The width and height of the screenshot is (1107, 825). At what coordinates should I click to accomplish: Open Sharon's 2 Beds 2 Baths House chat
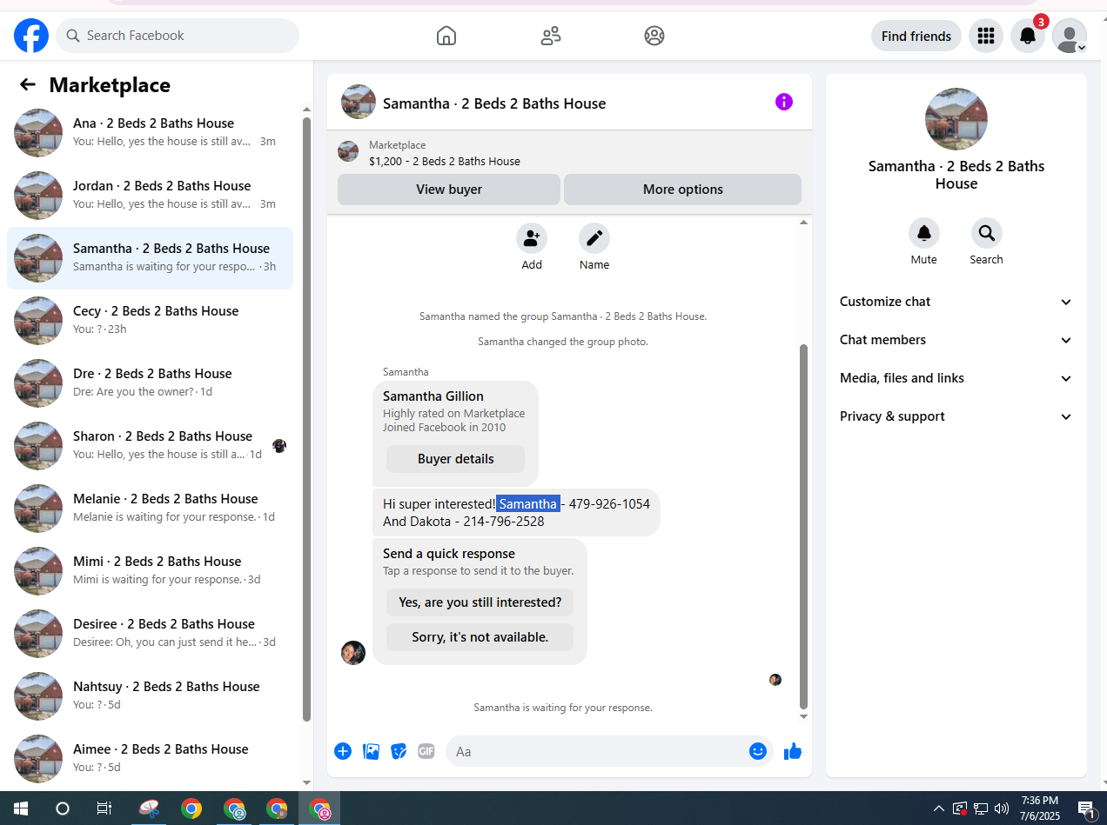(x=150, y=446)
